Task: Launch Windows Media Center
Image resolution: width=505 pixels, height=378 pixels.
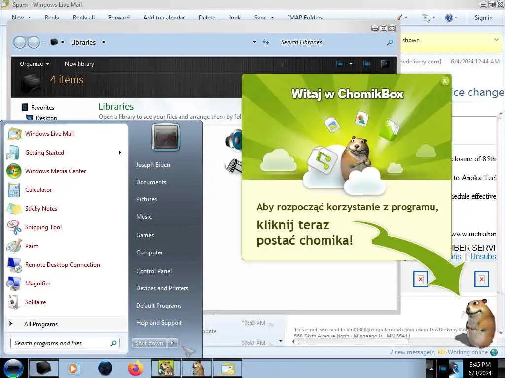Action: [55, 171]
